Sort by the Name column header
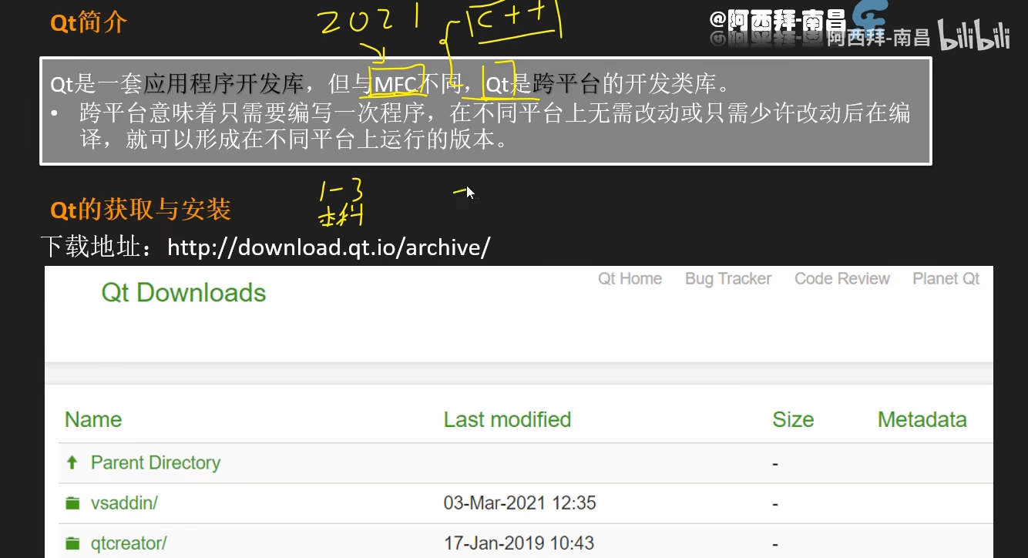1028x558 pixels. [93, 420]
